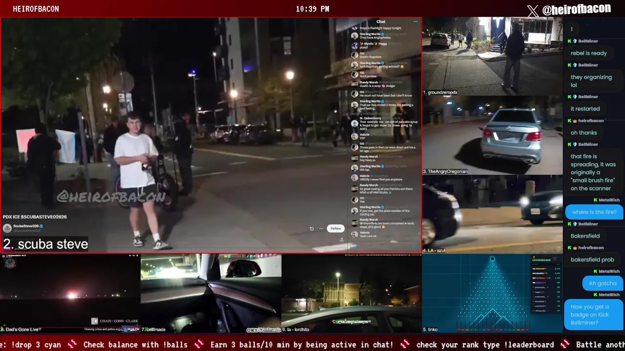625x351 pixels.
Task: Click "check your rank type !leaderboard" ticker text
Action: (485, 345)
